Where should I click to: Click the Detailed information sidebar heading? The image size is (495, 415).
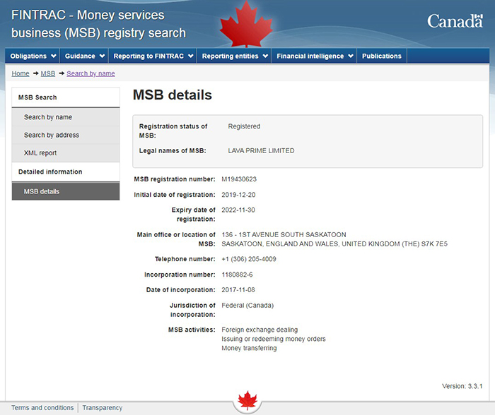(50, 172)
